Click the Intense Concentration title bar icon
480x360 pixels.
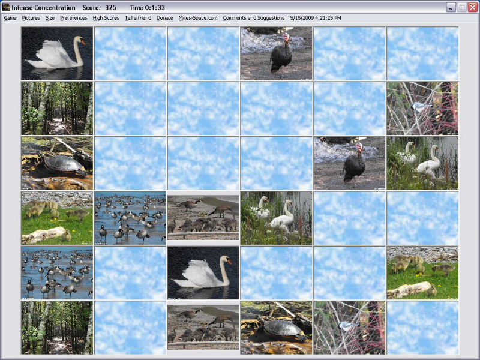pyautogui.click(x=6, y=7)
